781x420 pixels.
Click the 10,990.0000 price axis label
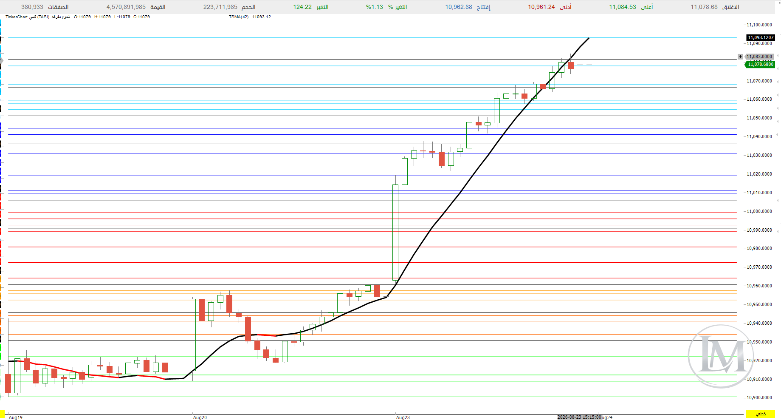pyautogui.click(x=759, y=230)
